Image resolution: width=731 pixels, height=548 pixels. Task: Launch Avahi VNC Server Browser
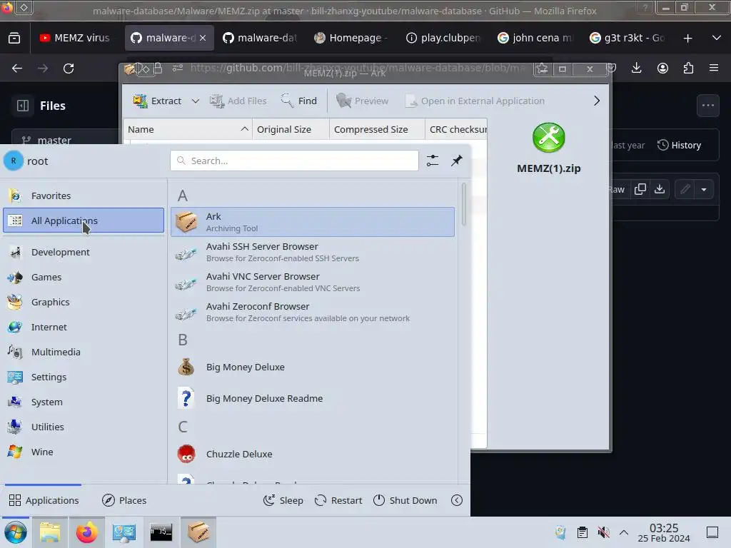[x=313, y=282]
